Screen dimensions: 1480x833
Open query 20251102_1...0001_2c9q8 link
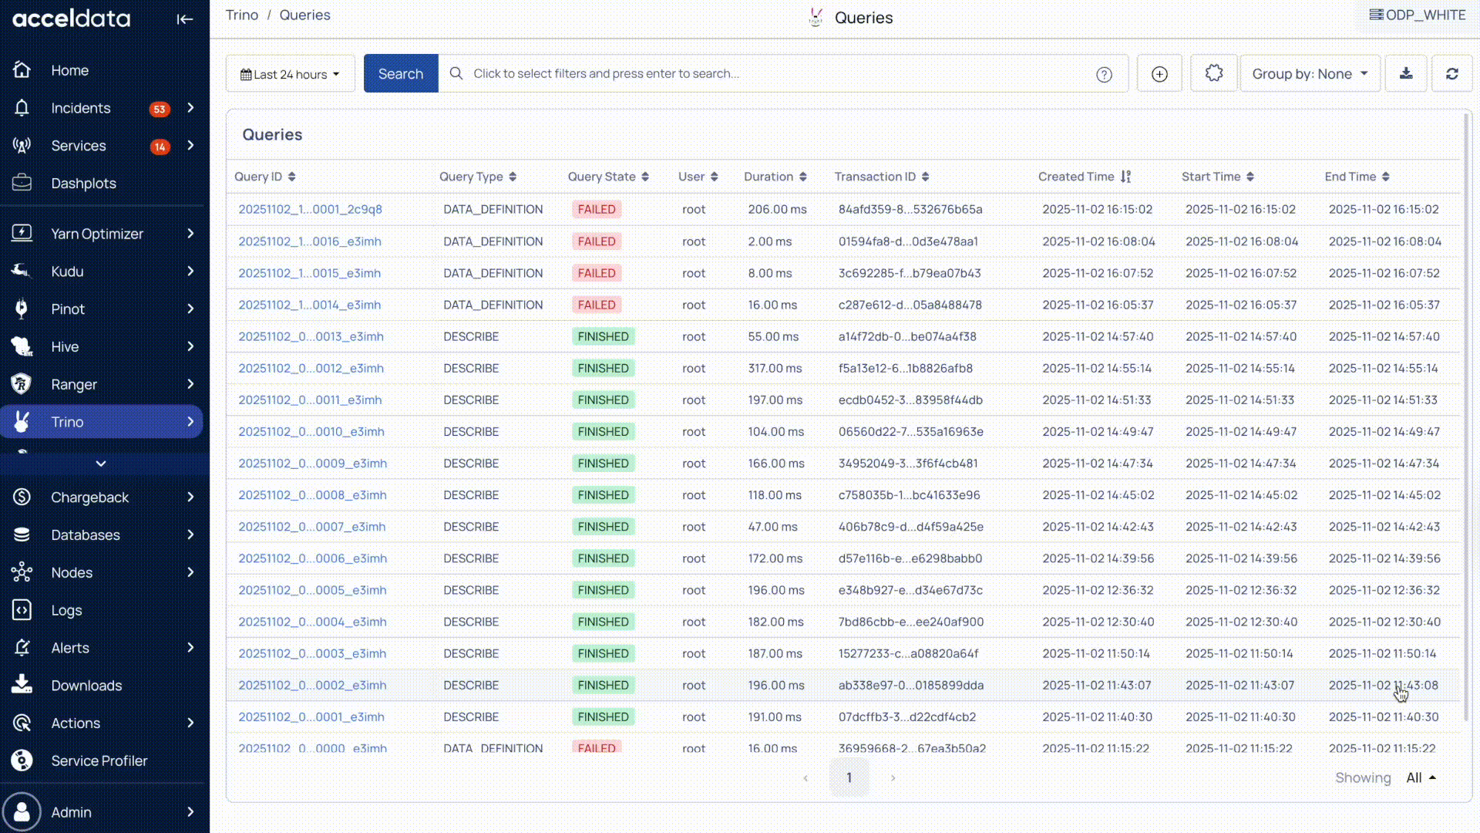(x=310, y=209)
